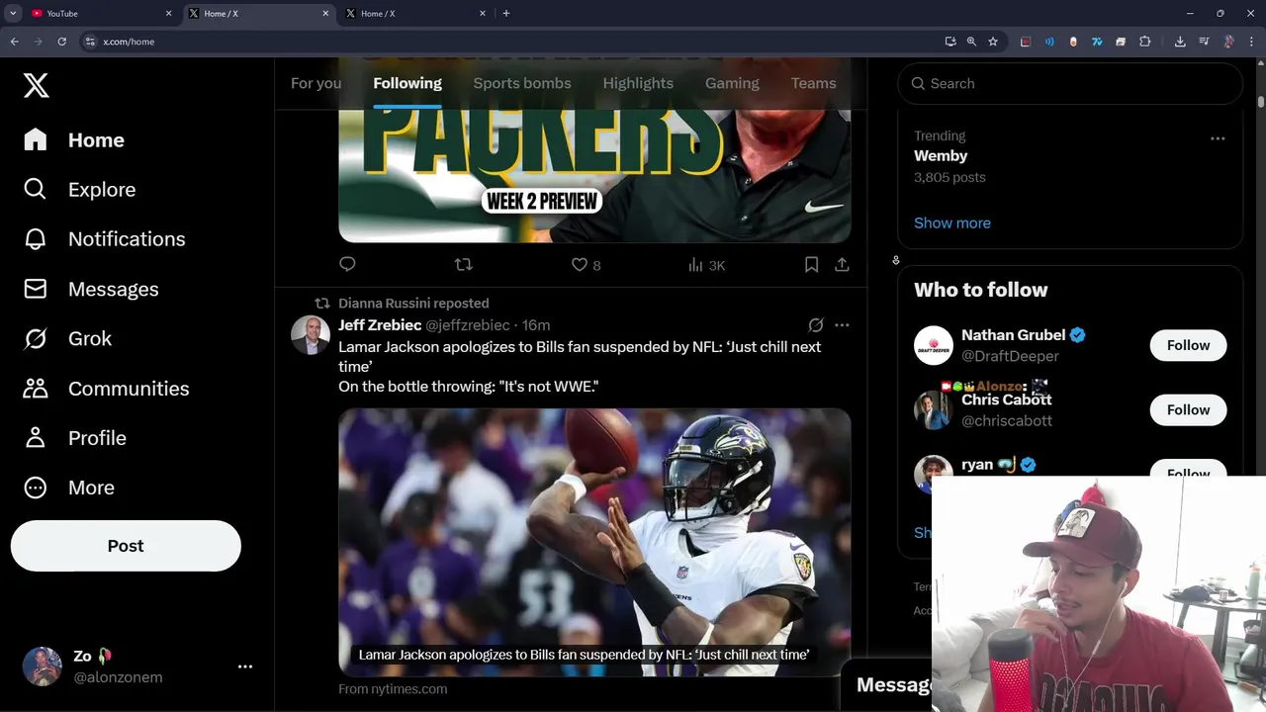
Task: View analytics showing 3K views
Action: 706,265
